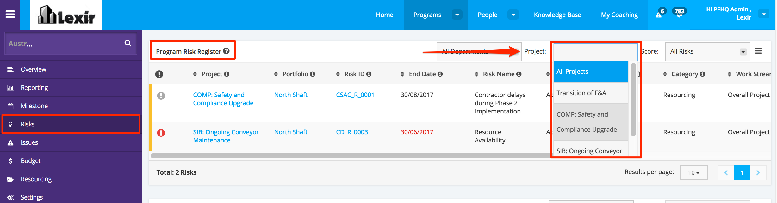Open the user account dropdown arrow
The height and width of the screenshot is (203, 777).
(764, 14)
